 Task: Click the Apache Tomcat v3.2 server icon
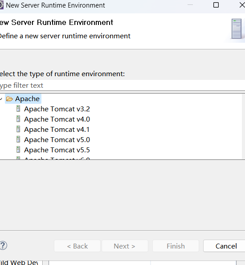[18, 109]
